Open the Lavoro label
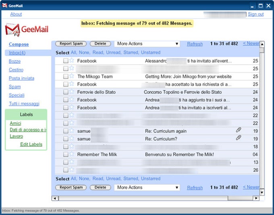This screenshot has width=274, height=215. pyautogui.click(x=16, y=136)
